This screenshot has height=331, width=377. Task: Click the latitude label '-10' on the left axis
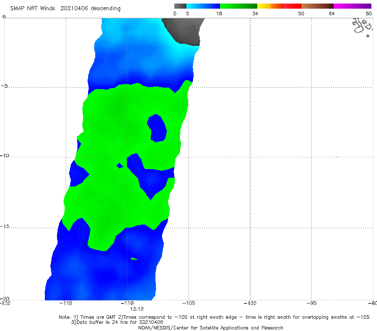[x=5, y=155]
